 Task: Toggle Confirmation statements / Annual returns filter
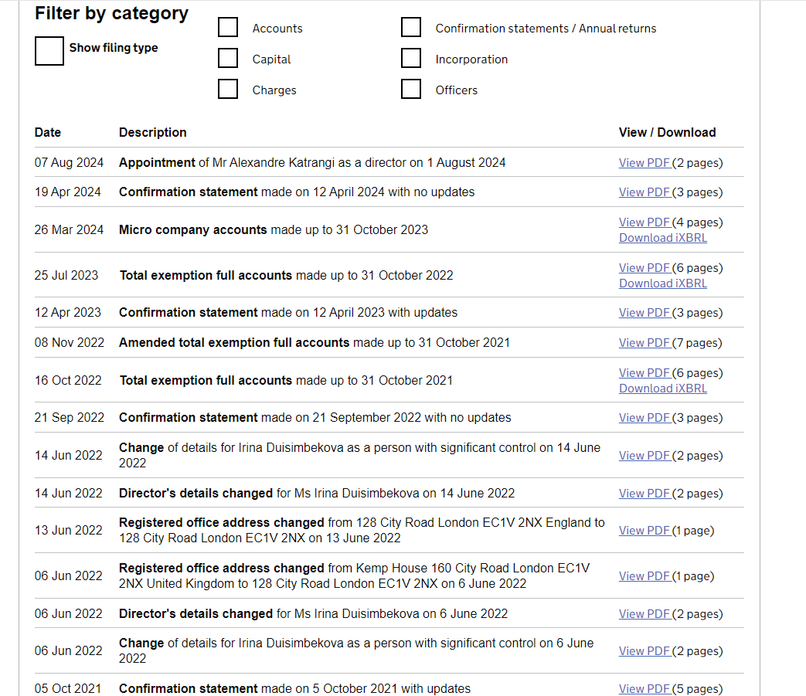point(411,28)
